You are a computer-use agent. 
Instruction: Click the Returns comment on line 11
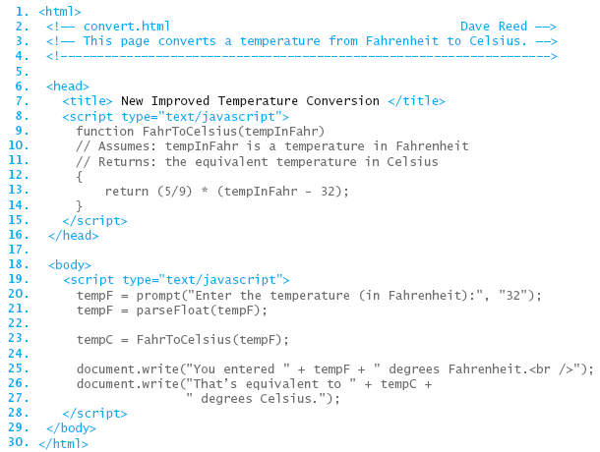pos(257,162)
